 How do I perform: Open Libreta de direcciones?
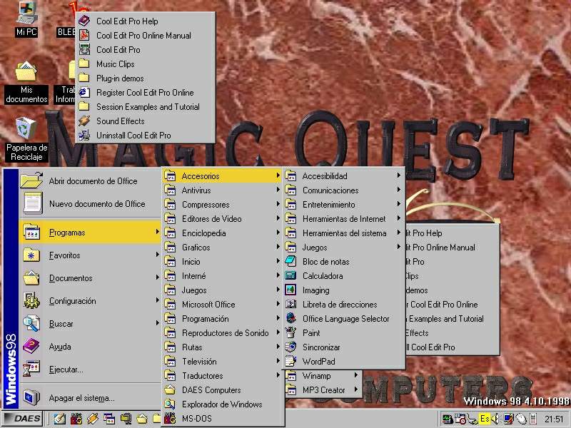(x=345, y=305)
